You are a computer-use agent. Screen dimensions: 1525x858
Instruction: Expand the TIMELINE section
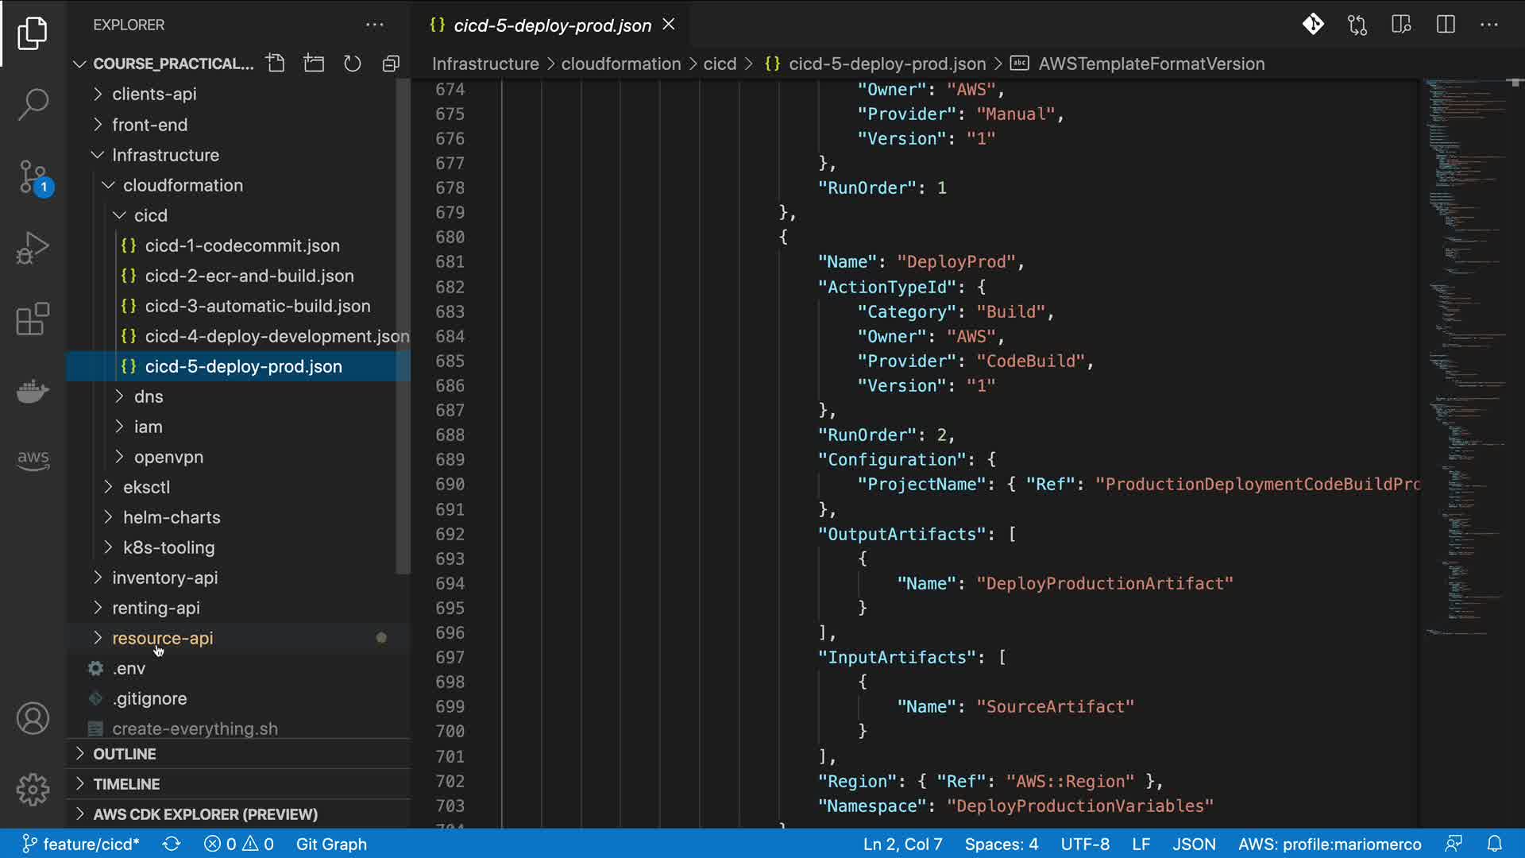(126, 783)
